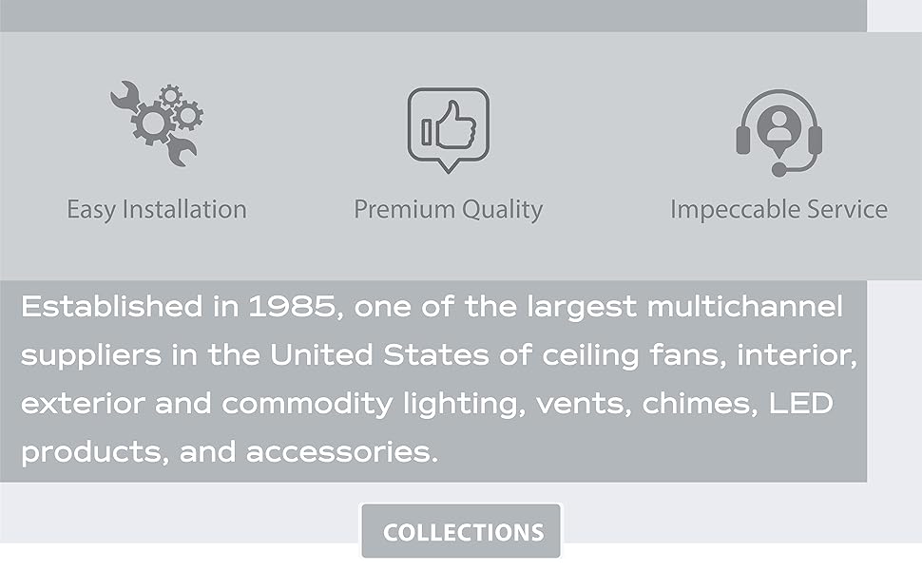
Task: Open the Collections button
Action: pos(462,532)
